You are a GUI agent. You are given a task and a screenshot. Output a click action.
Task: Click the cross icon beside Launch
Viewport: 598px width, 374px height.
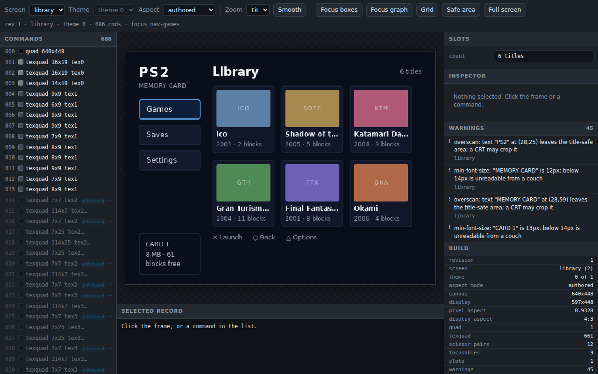point(215,237)
